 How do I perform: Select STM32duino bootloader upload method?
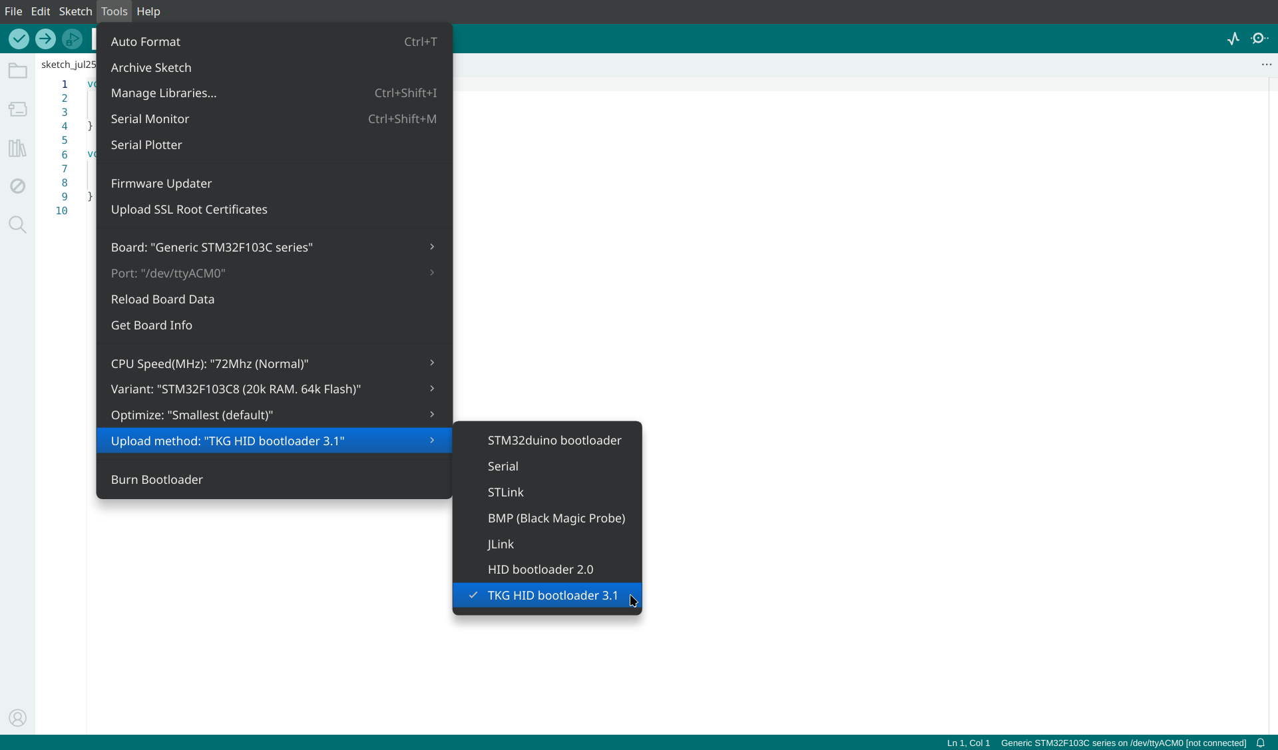coord(547,441)
